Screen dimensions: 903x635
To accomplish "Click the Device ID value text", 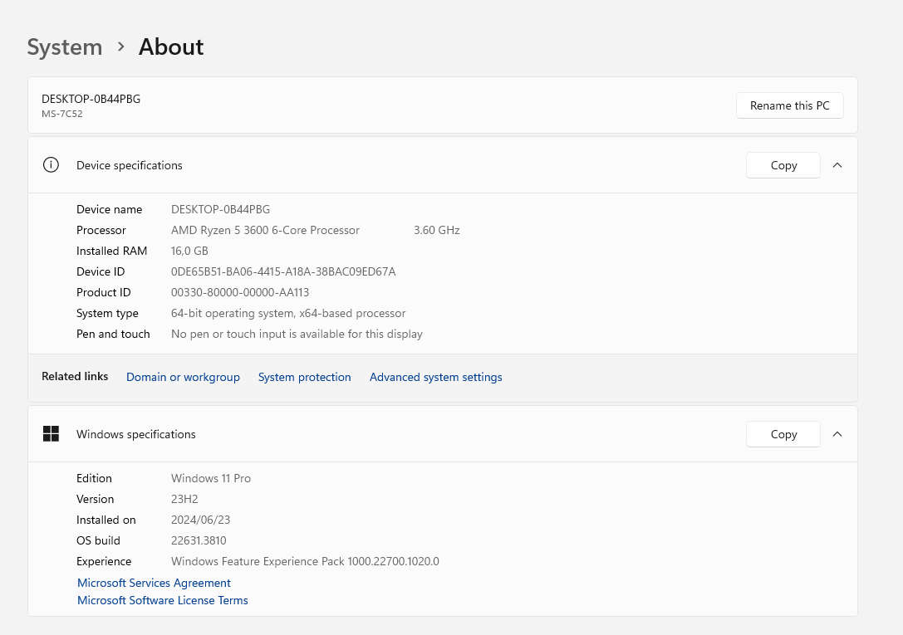I will [x=283, y=271].
